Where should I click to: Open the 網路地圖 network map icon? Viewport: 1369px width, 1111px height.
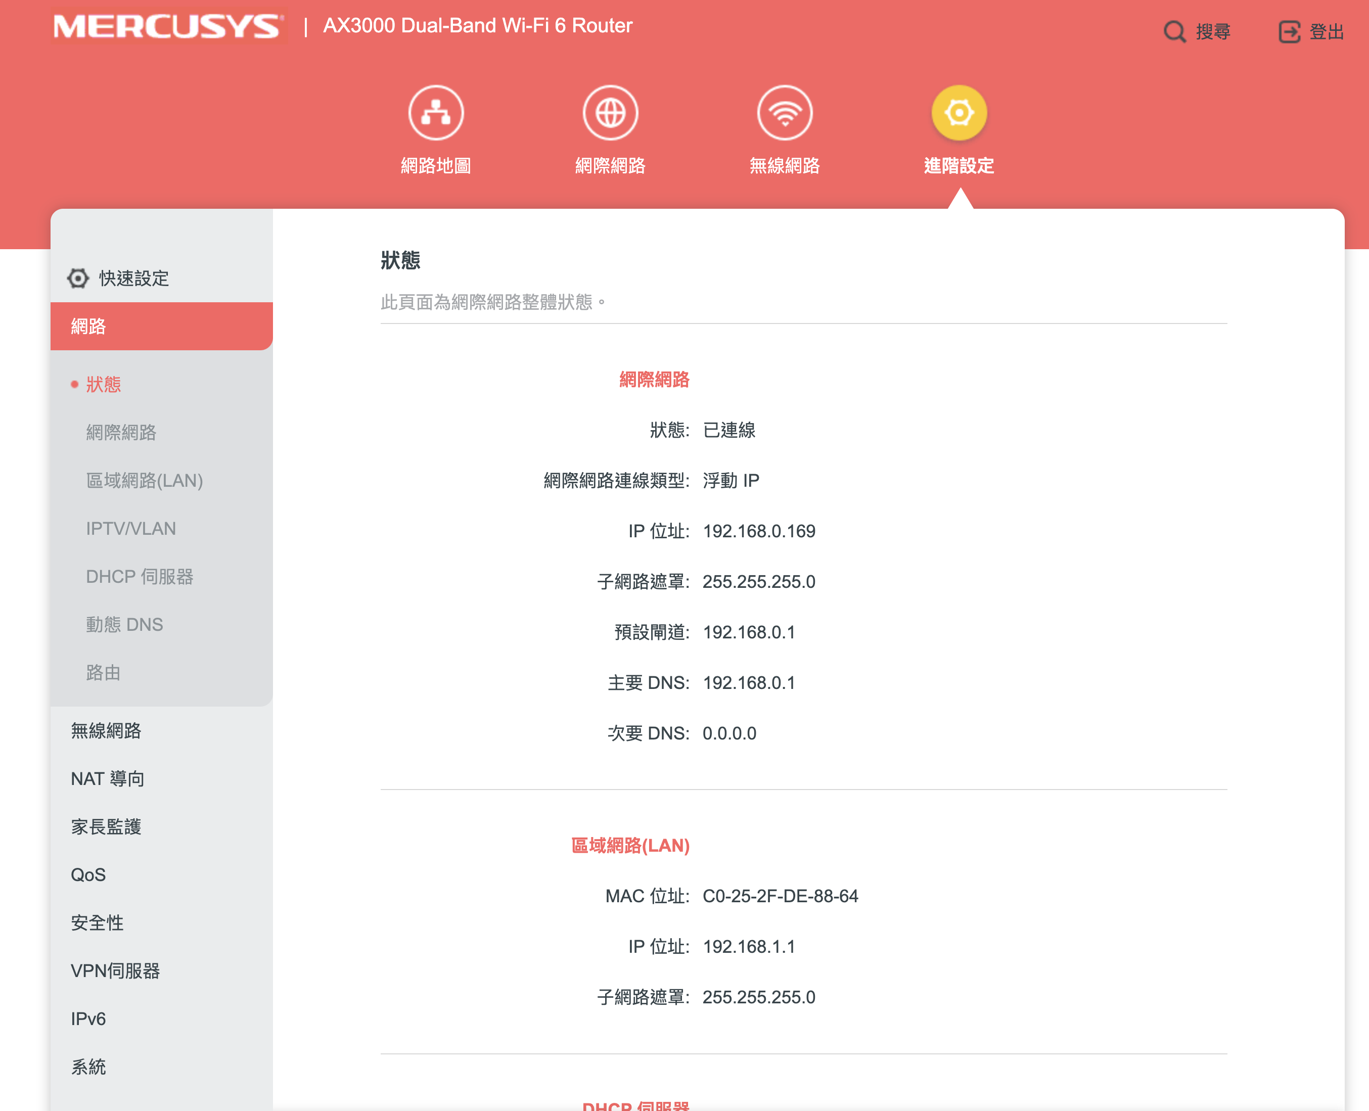click(436, 113)
